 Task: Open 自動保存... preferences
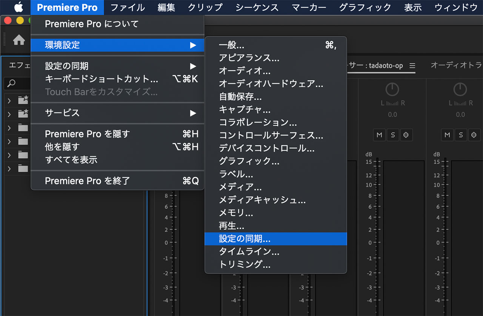click(x=275, y=97)
